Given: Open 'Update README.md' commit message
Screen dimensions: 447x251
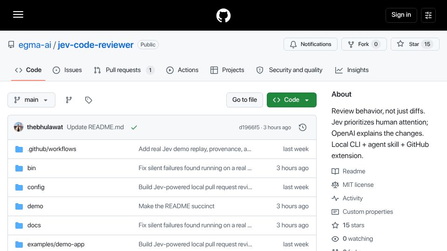Looking at the screenshot, I should point(95,127).
